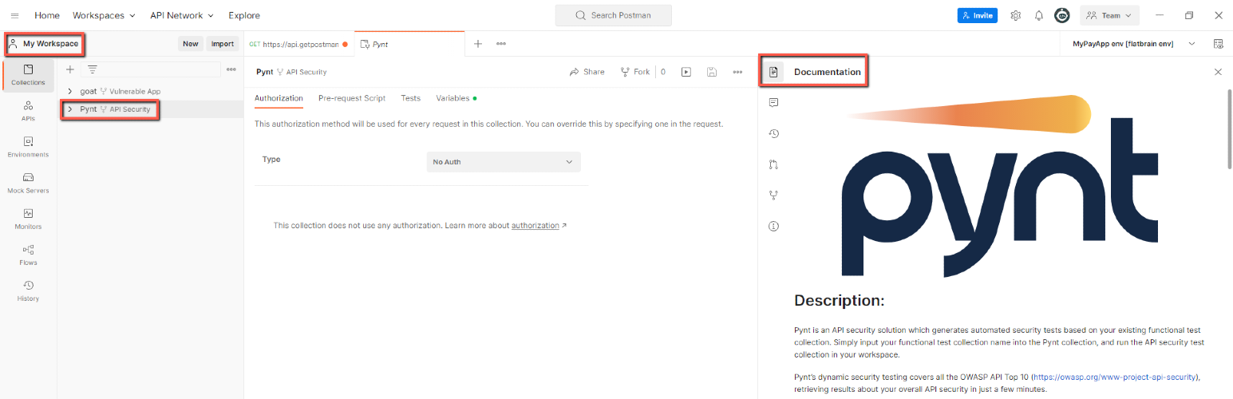The width and height of the screenshot is (1233, 399).
Task: Click the Description heading
Action: (840, 301)
